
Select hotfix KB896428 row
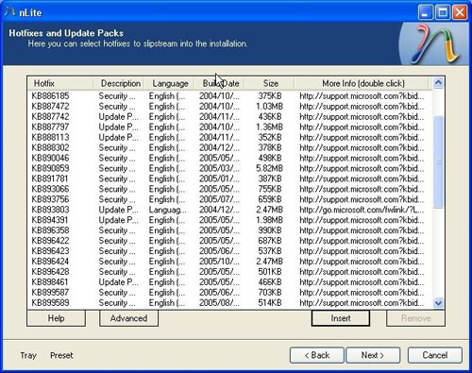[x=229, y=272]
